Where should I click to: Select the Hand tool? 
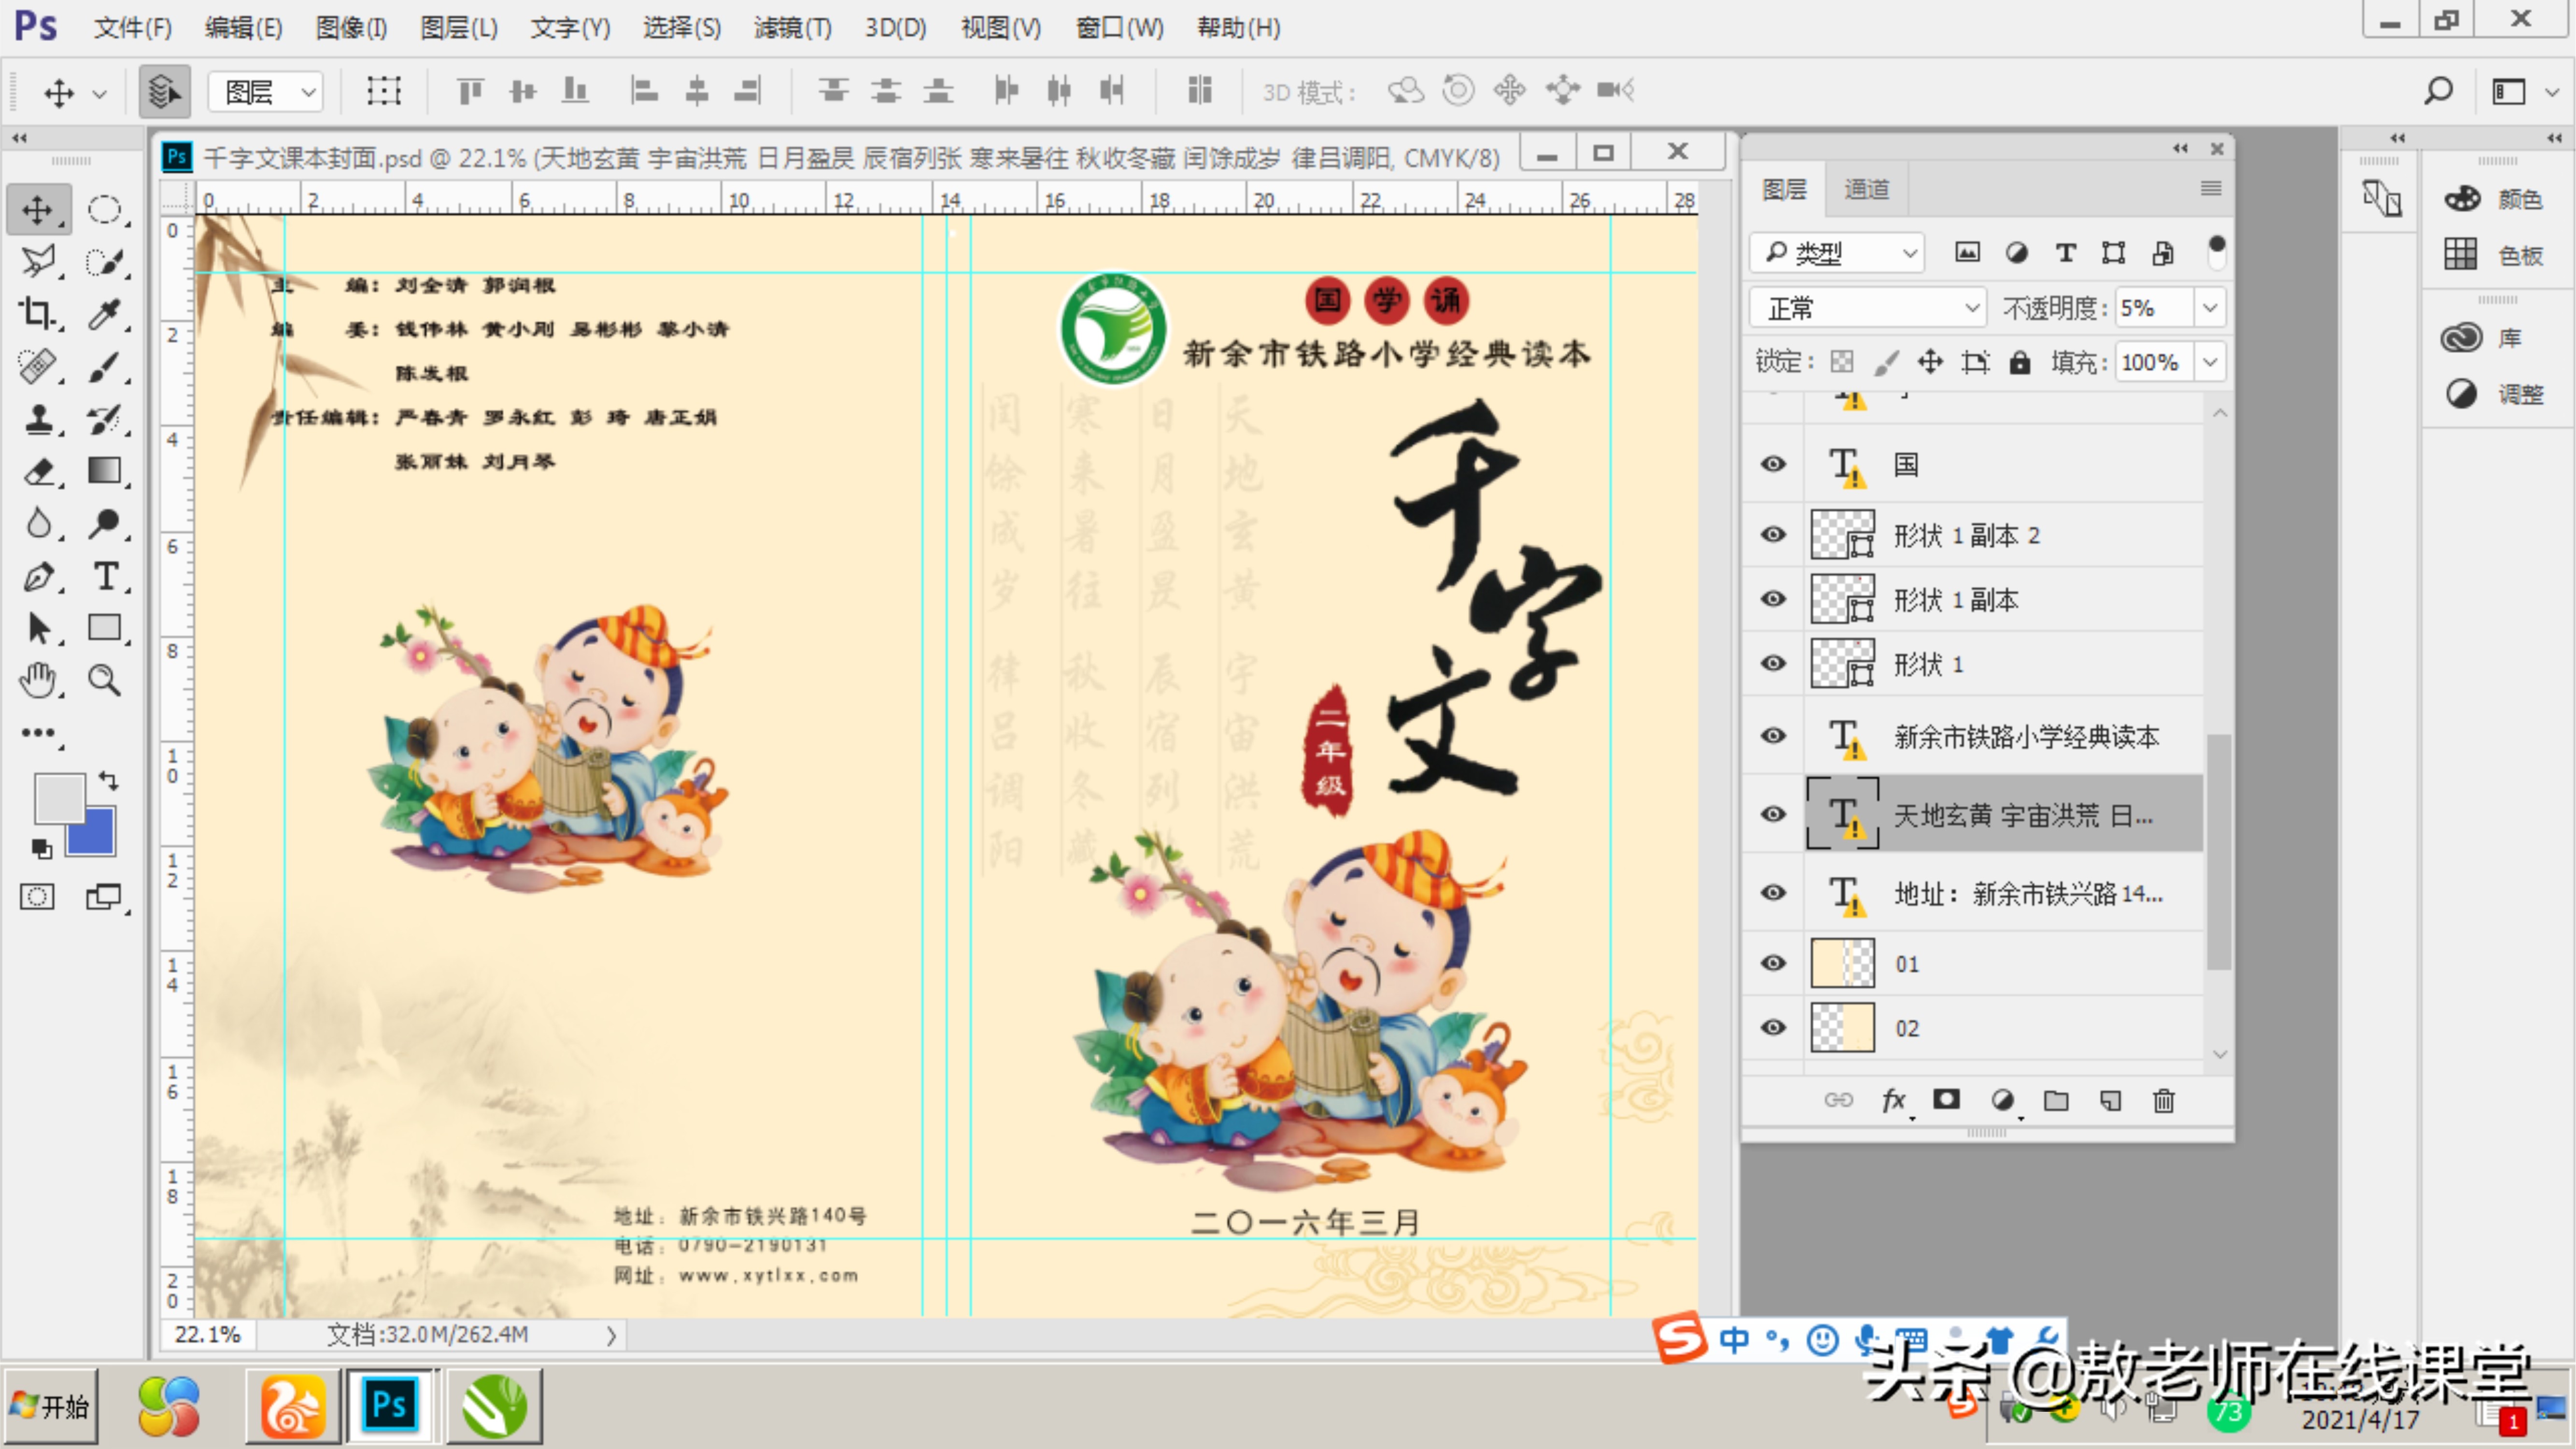38,680
